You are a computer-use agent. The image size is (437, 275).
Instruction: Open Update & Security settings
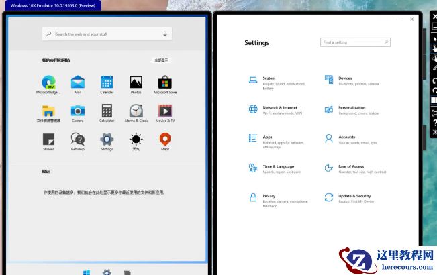350,198
